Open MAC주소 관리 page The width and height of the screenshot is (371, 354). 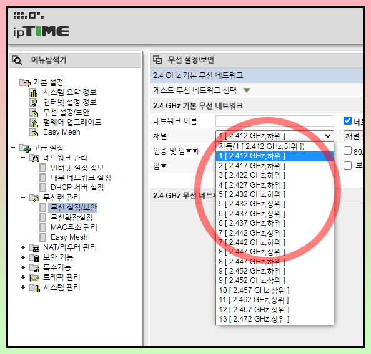(x=74, y=227)
